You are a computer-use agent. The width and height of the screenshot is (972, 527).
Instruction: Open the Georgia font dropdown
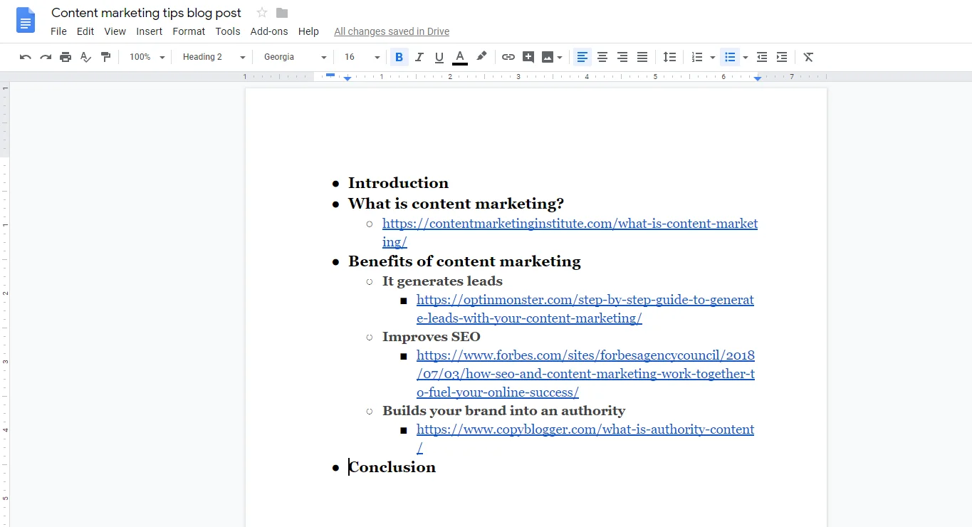coord(295,57)
